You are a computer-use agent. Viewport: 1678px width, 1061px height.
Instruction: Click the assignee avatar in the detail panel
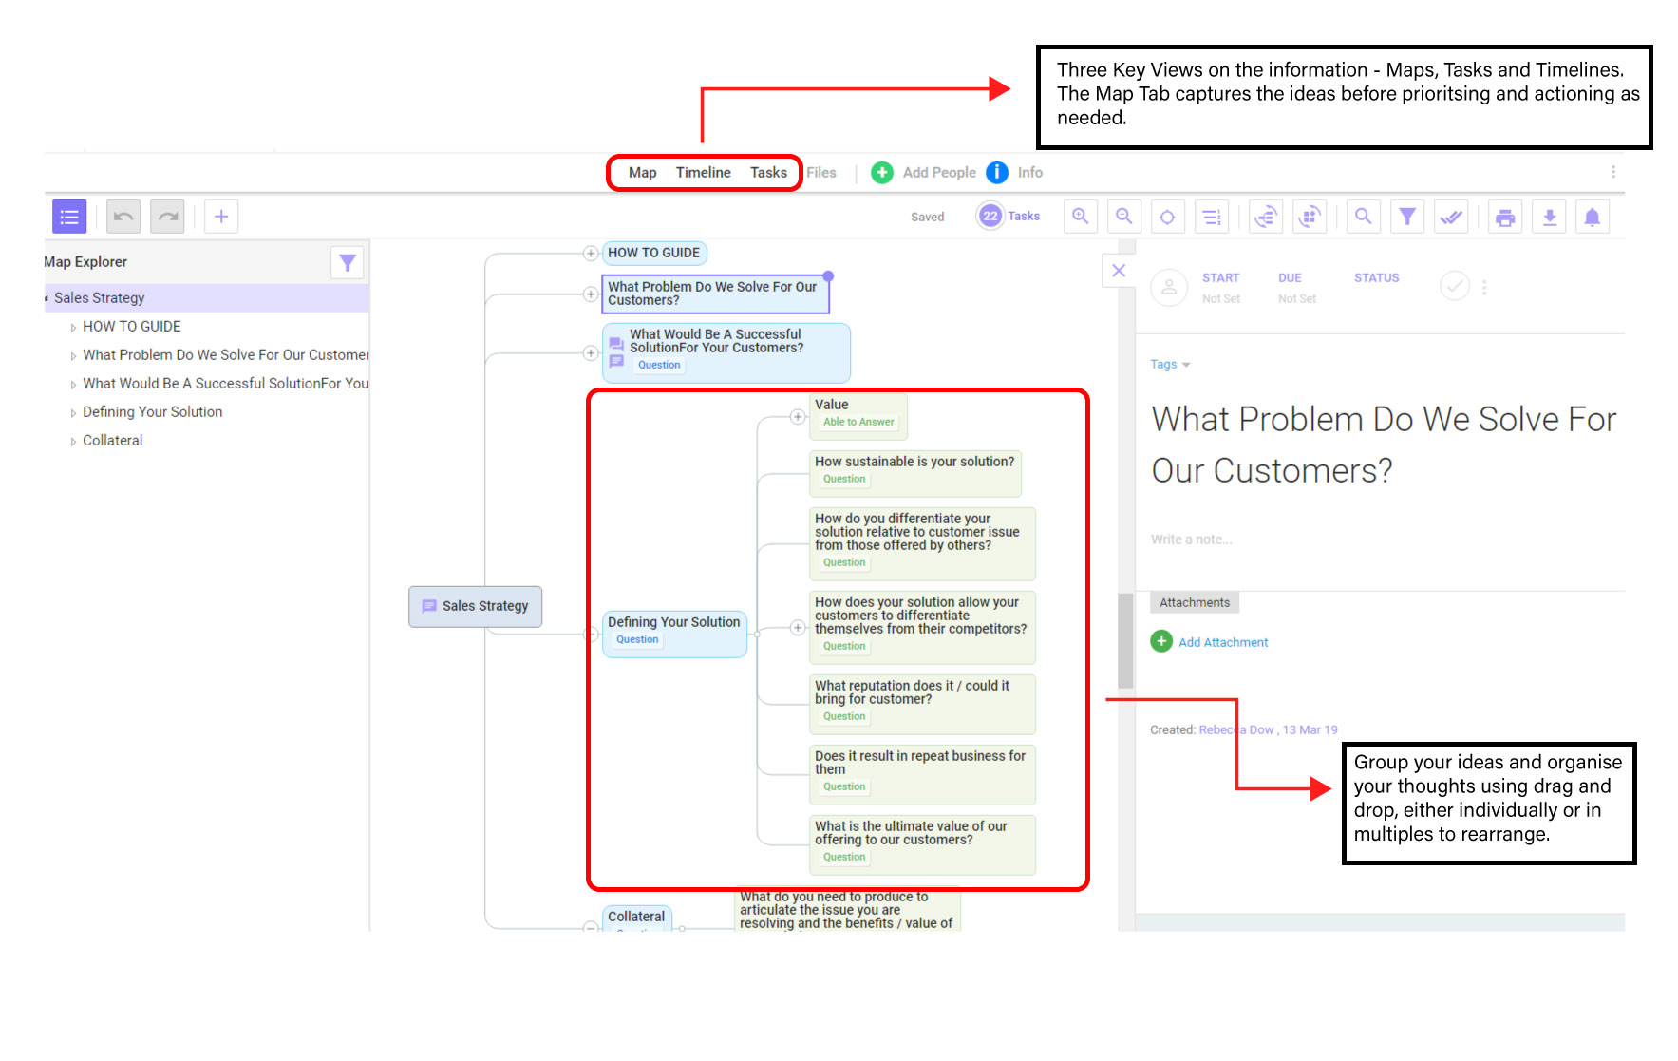pos(1169,287)
